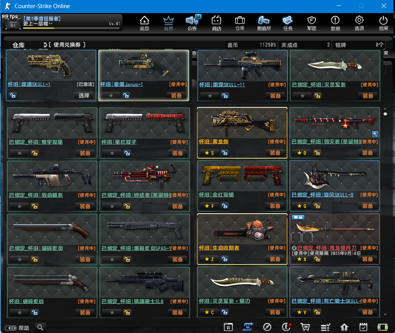Image resolution: width=395 pixels, height=333 pixels.
Task: Open the 军团 clan menu
Action: point(312,23)
